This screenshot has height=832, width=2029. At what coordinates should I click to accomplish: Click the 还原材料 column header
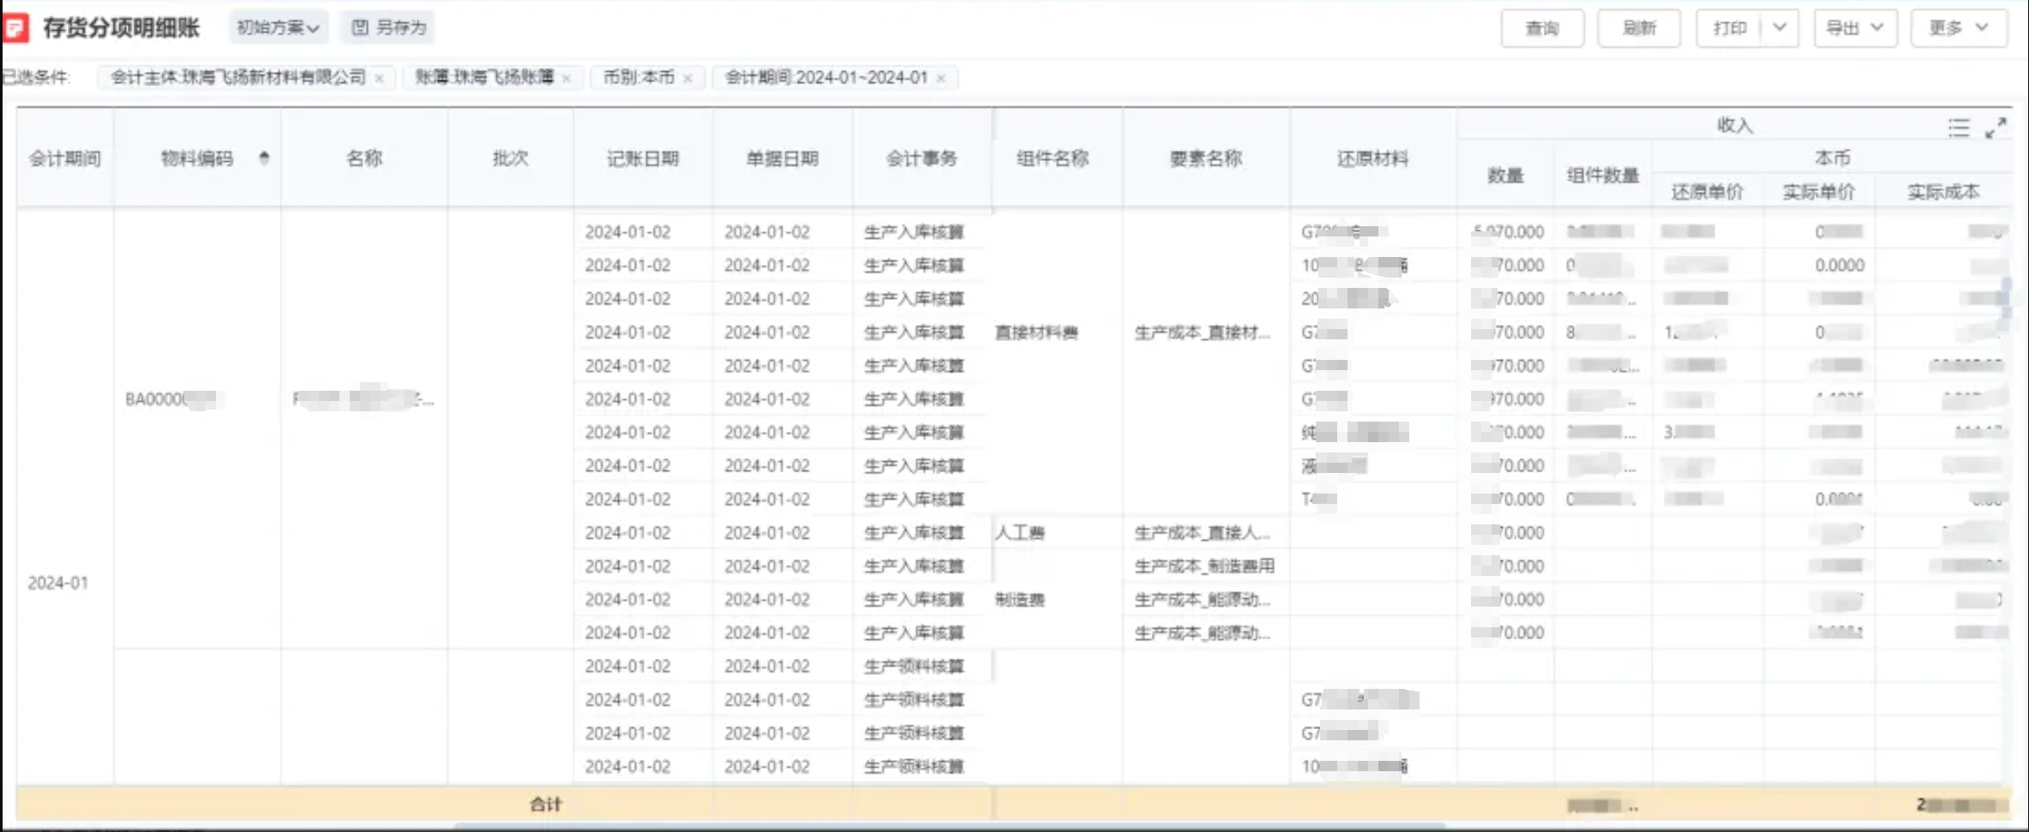[x=1372, y=159]
